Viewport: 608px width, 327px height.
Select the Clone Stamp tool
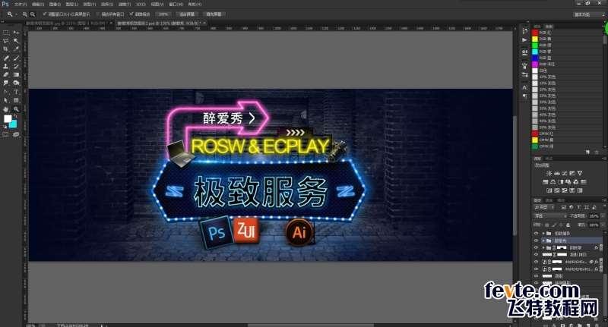tap(6, 67)
